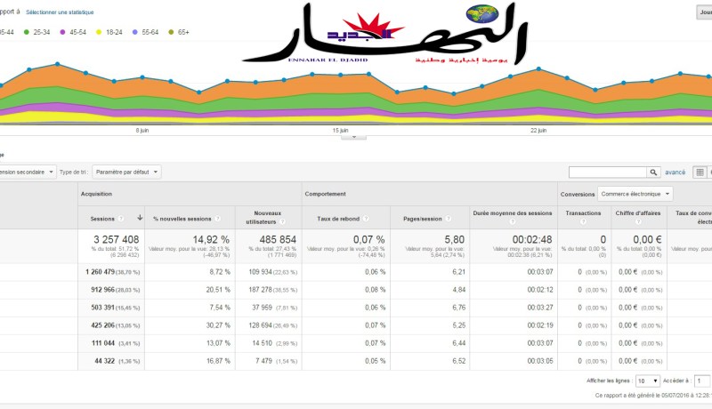Click the chart peak point above 22 juin

tap(538, 69)
